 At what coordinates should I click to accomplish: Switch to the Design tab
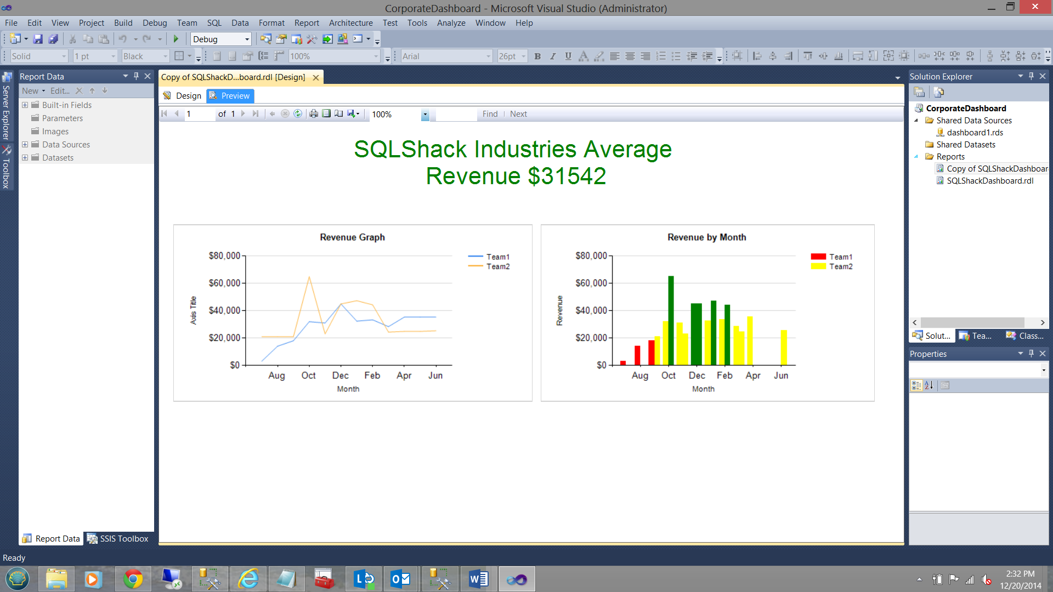(183, 96)
